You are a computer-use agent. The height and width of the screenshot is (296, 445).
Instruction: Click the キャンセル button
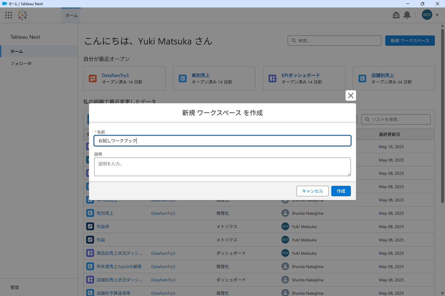pyautogui.click(x=312, y=191)
